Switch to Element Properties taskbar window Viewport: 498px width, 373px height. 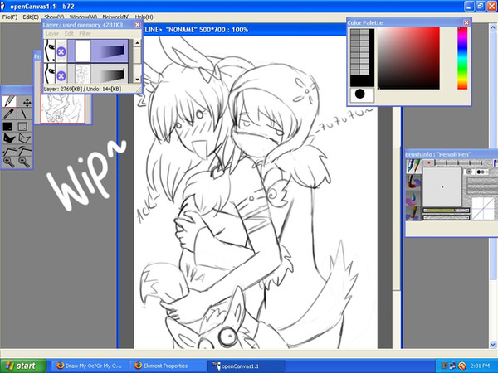point(167,366)
